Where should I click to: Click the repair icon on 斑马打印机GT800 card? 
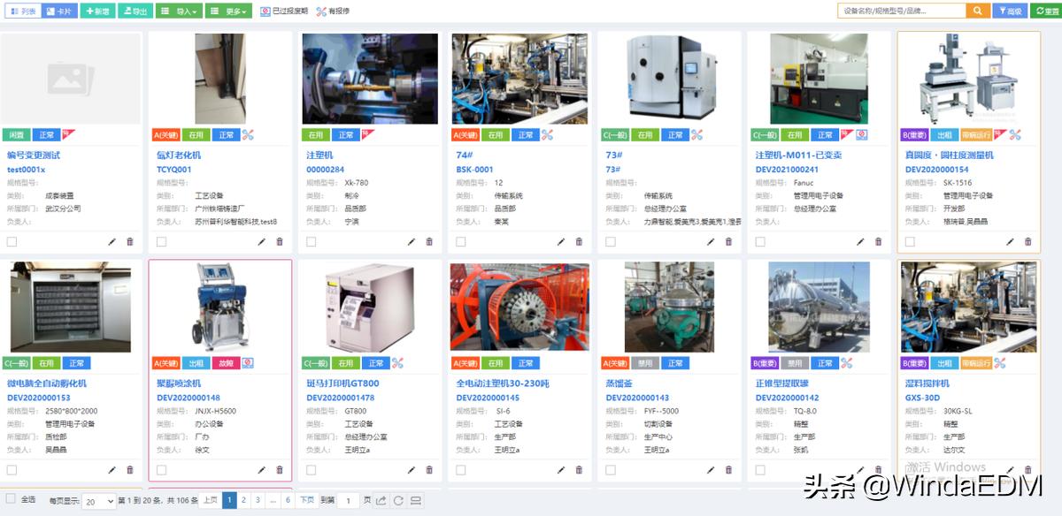(x=397, y=363)
